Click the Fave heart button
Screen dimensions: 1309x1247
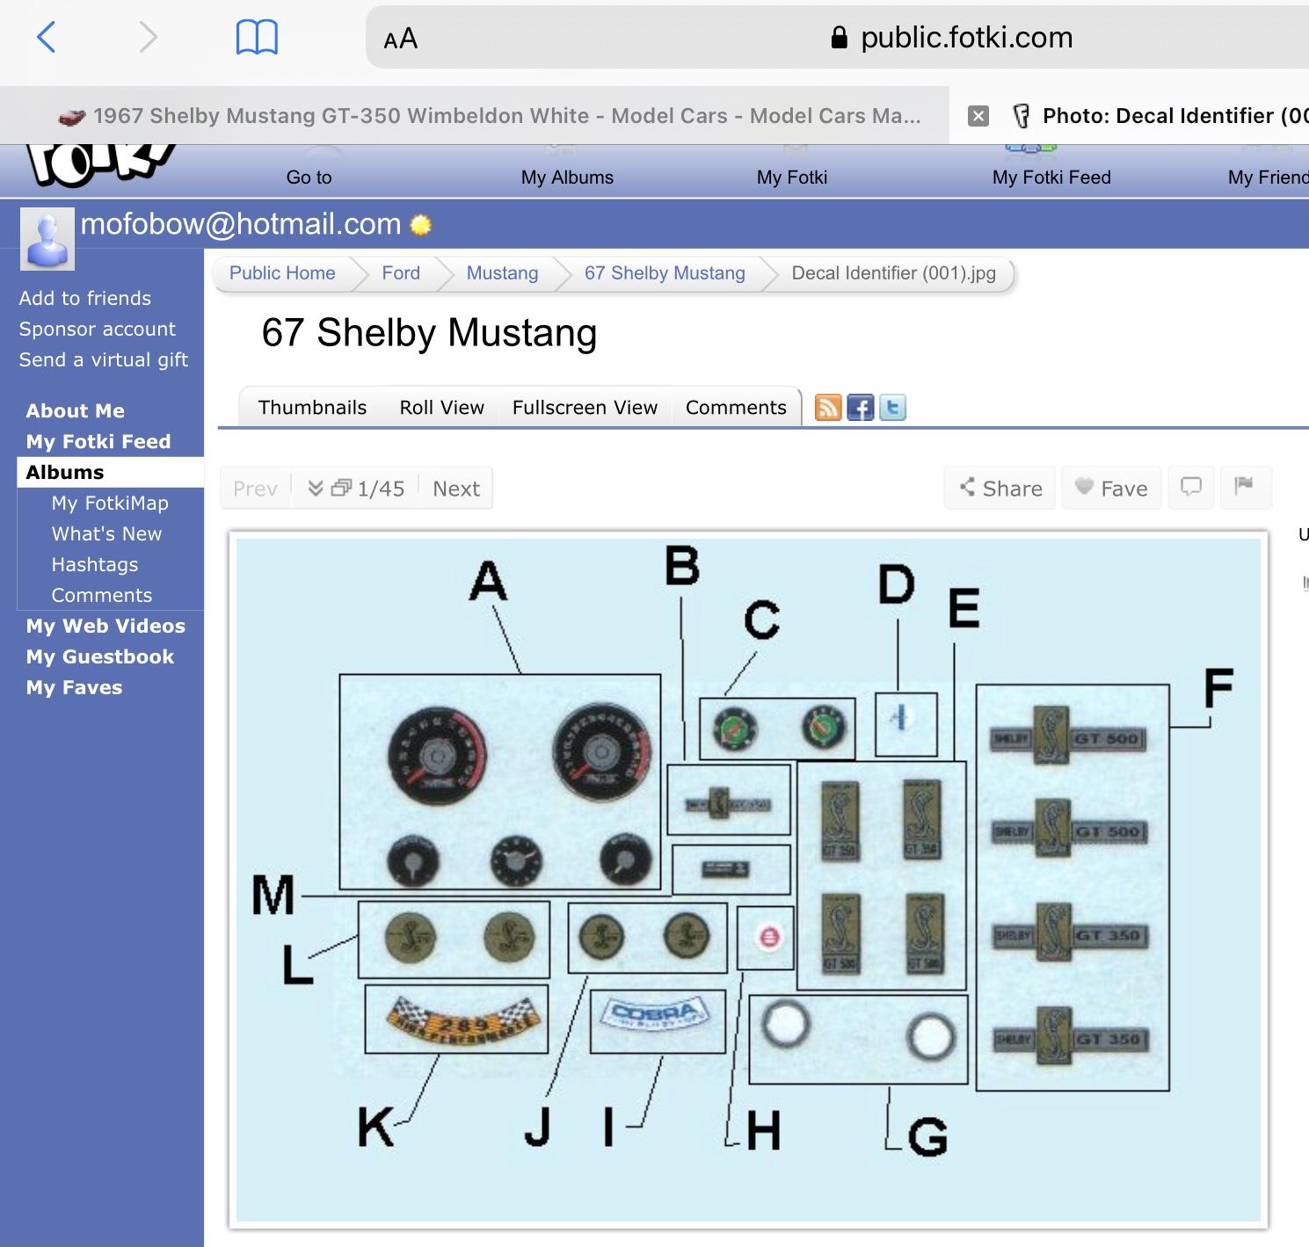point(1112,488)
